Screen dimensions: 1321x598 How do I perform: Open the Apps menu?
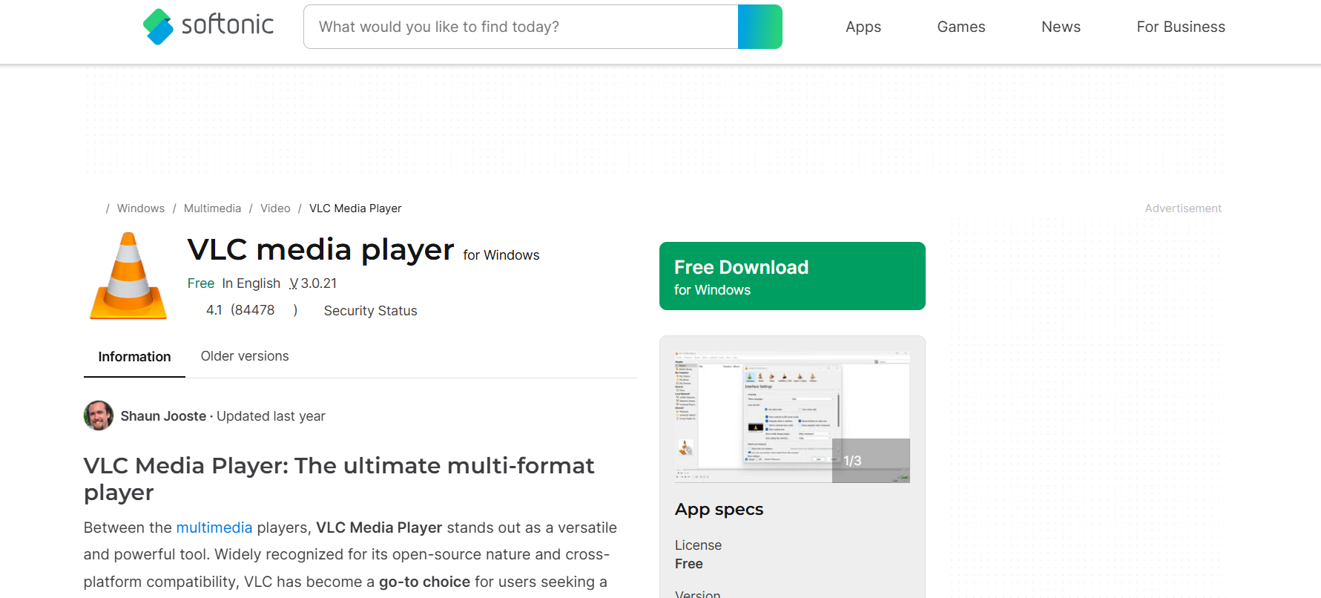863,27
